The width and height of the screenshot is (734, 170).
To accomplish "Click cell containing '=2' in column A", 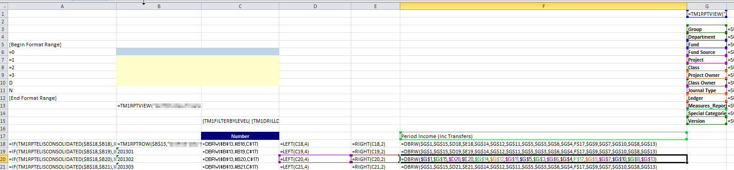I will pyautogui.click(x=62, y=67).
